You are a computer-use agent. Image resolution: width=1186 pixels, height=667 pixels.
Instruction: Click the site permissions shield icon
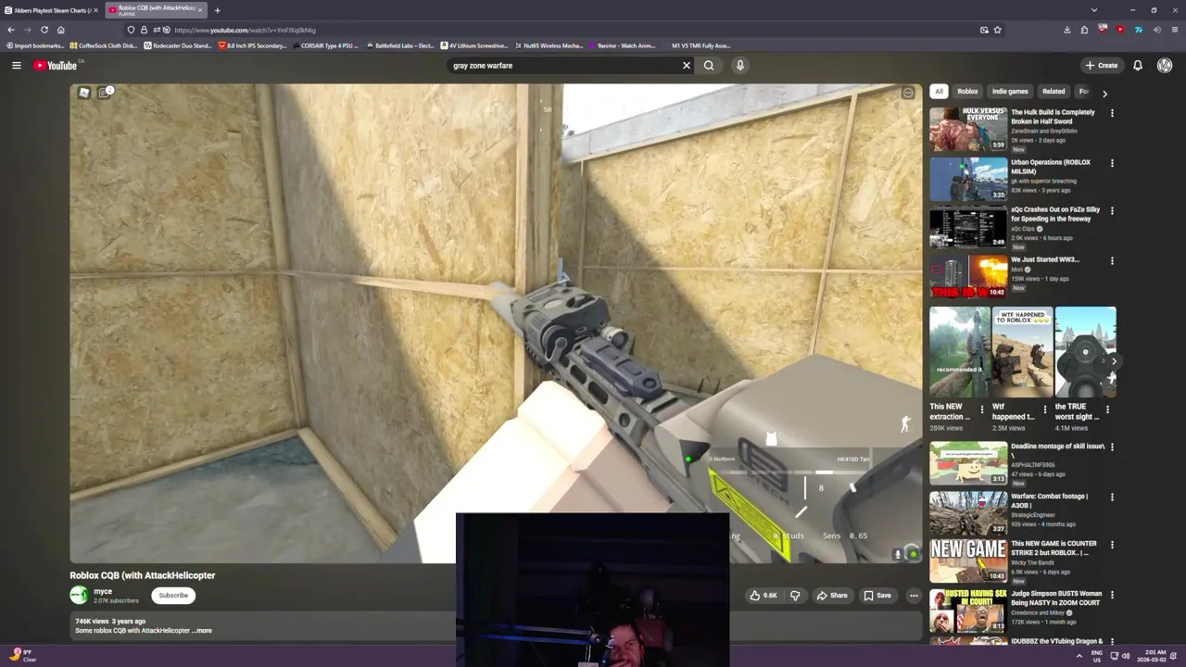click(x=131, y=30)
